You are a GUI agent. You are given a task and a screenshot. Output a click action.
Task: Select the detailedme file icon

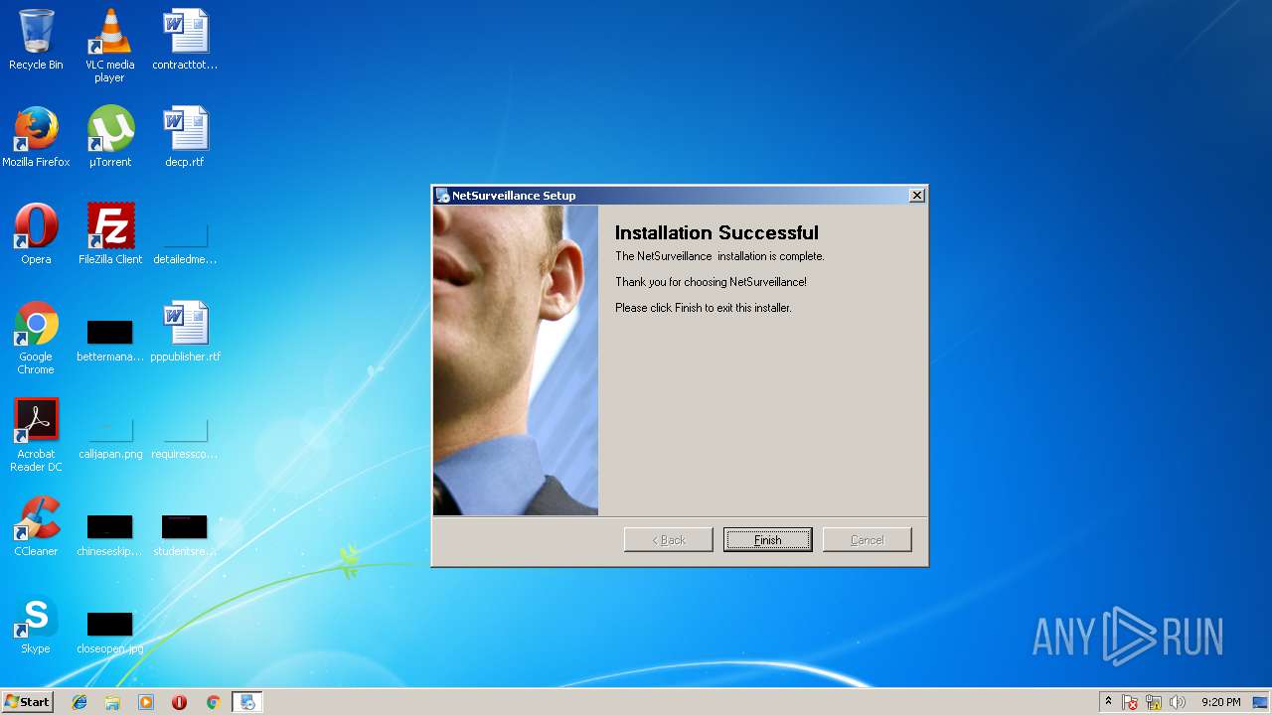185,244
